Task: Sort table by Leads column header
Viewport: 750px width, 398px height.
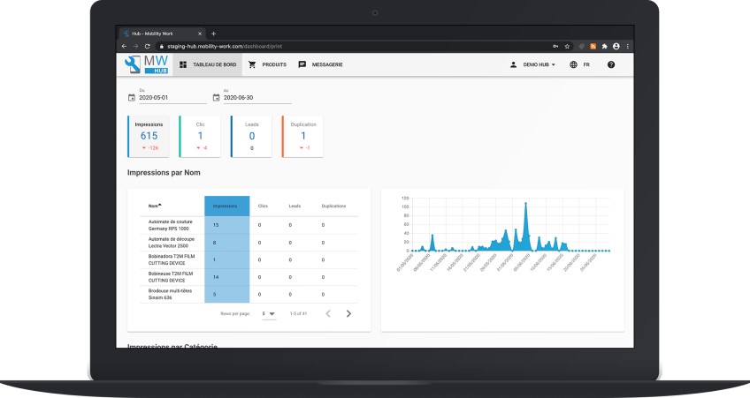Action: (295, 206)
